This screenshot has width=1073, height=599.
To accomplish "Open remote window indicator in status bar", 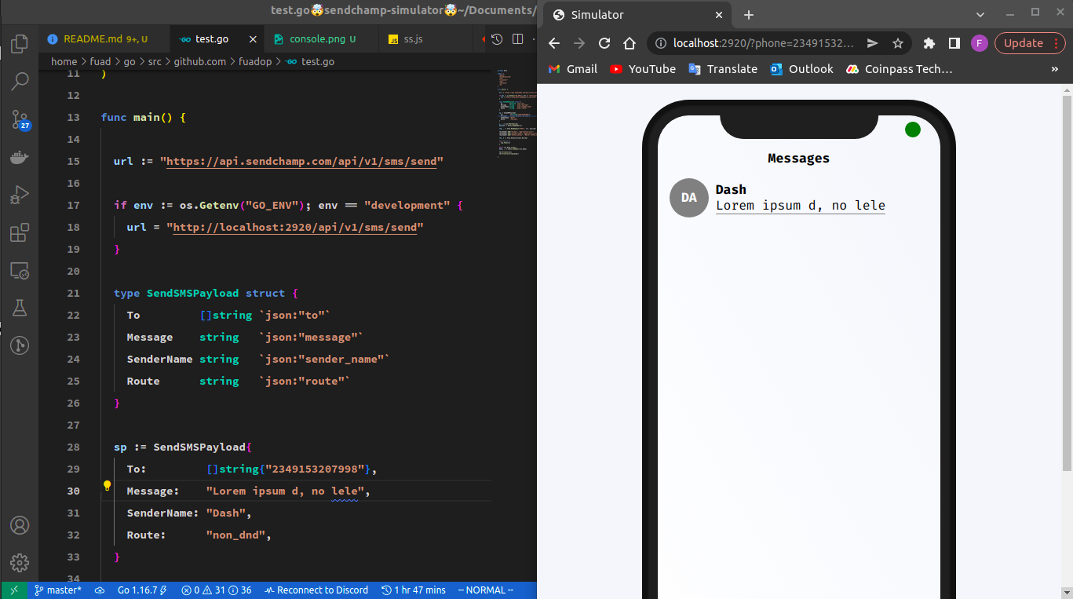I will click(13, 590).
